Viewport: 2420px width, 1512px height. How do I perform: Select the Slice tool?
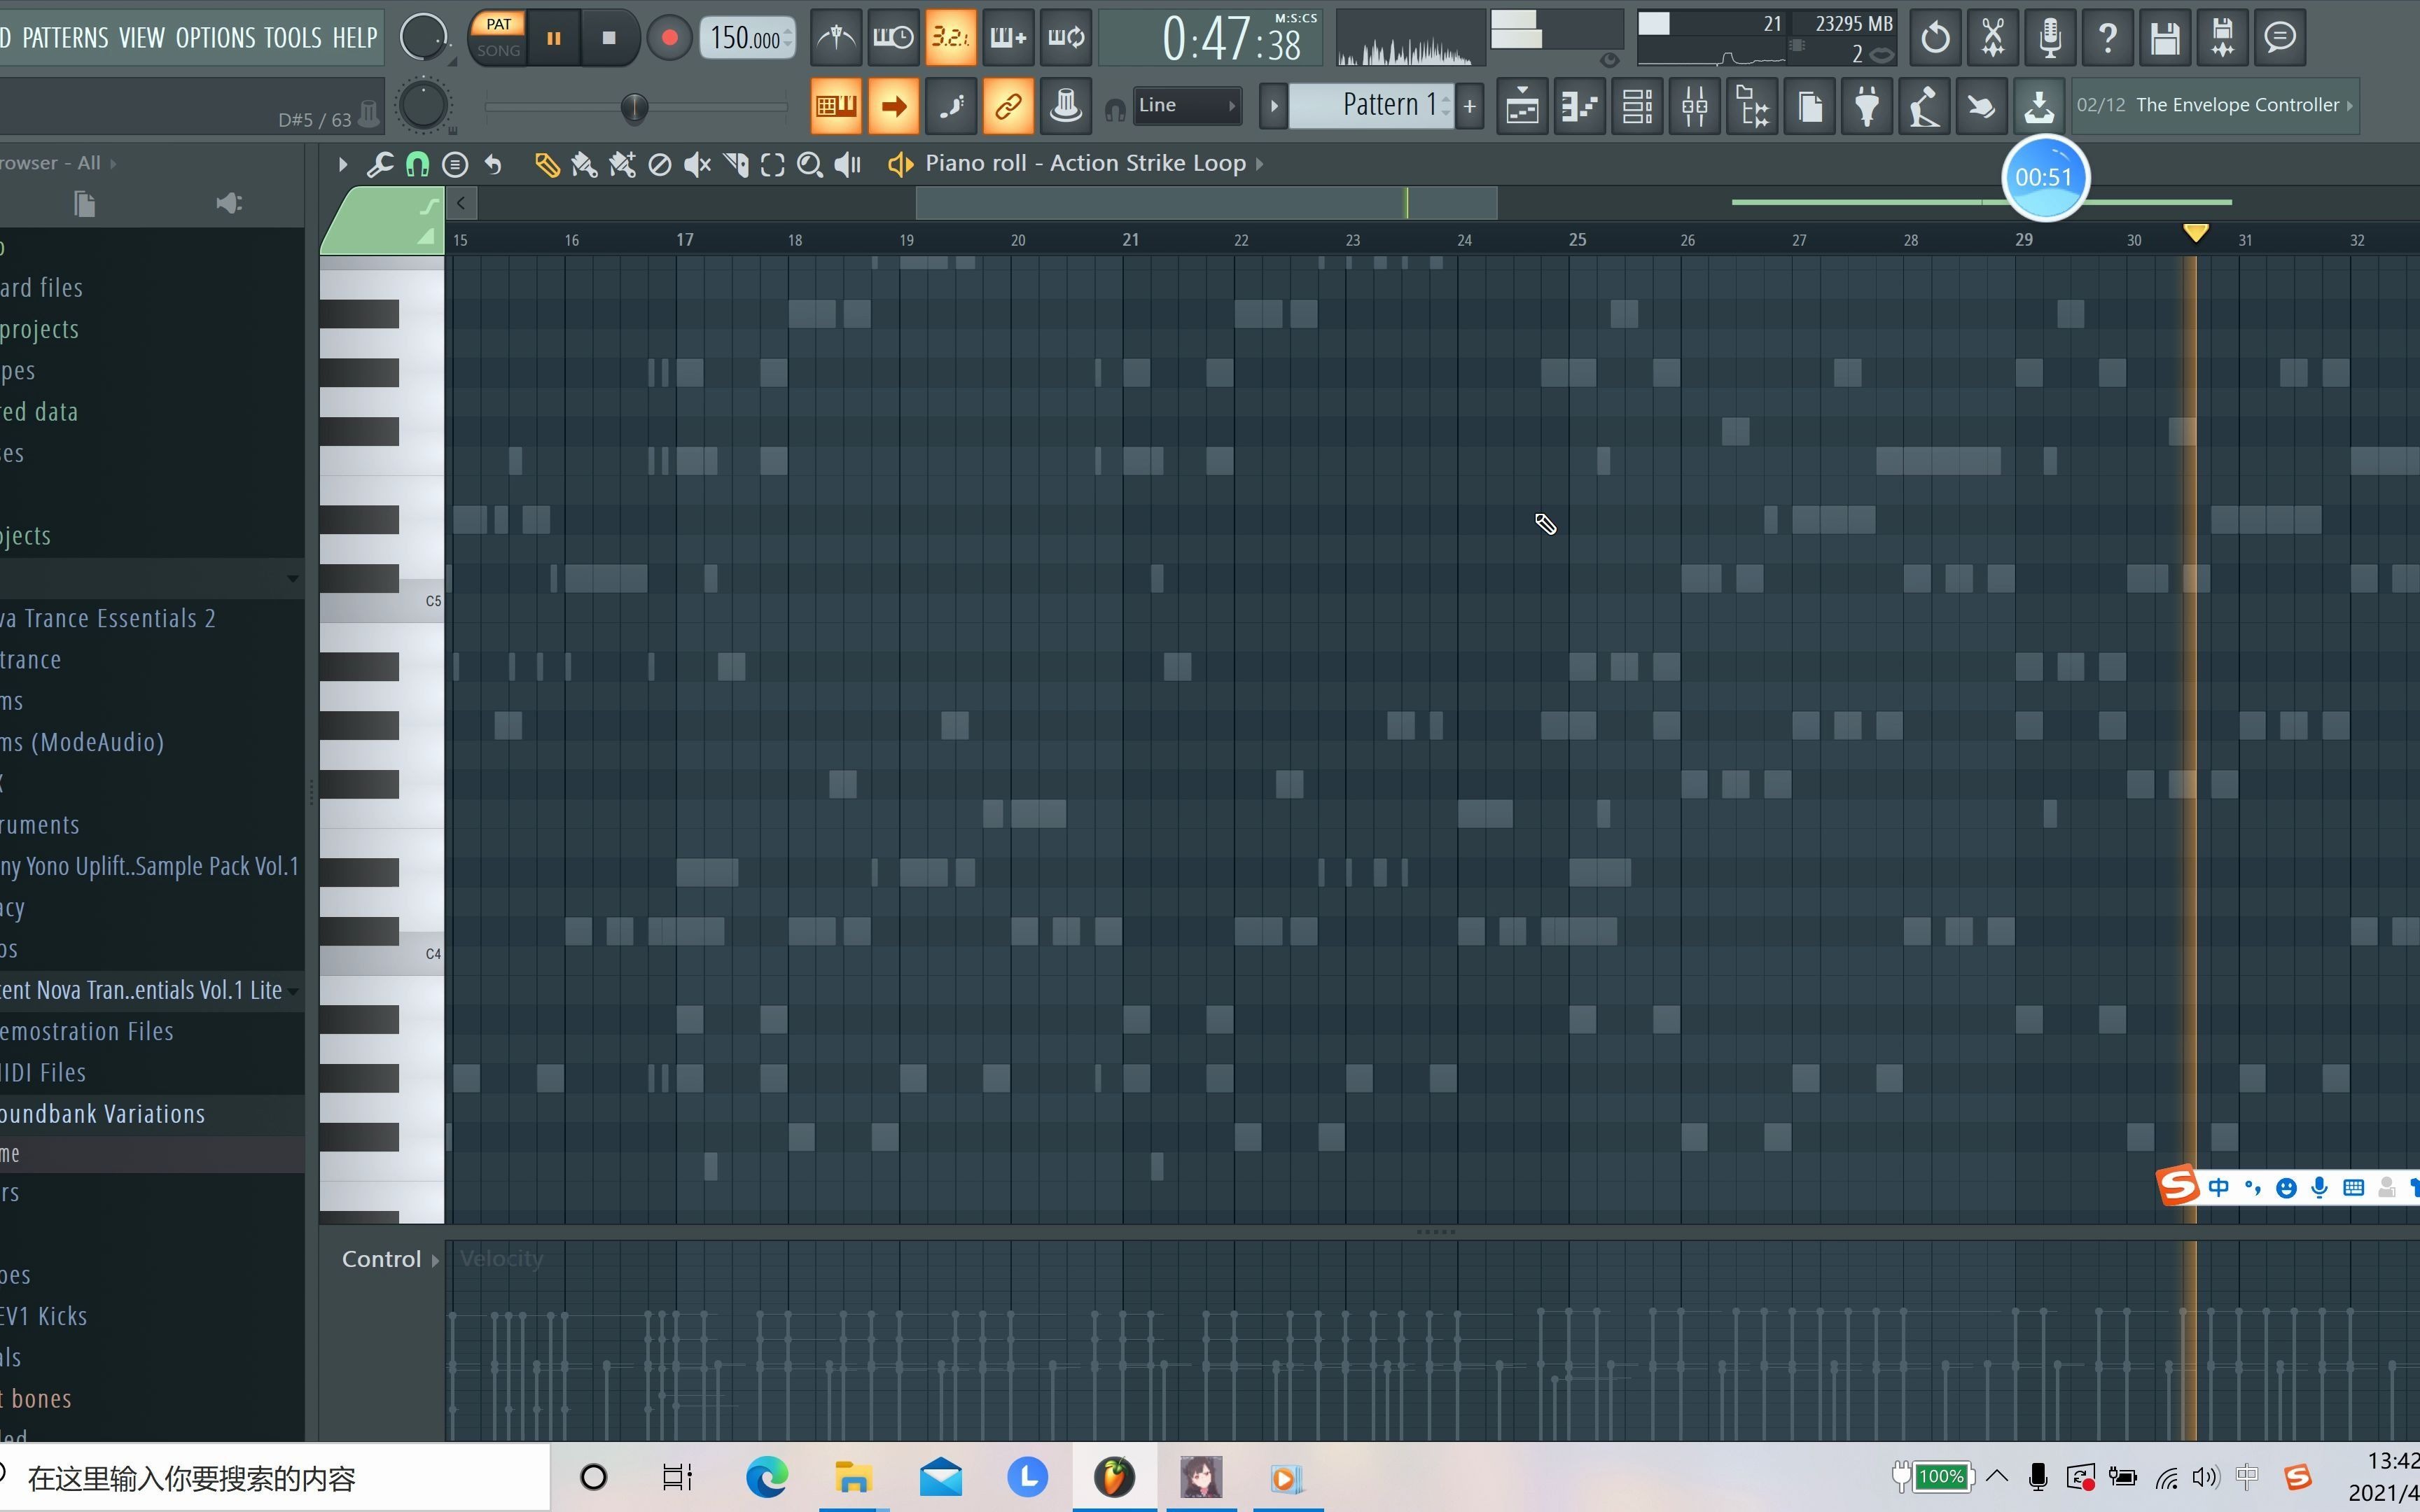point(736,164)
